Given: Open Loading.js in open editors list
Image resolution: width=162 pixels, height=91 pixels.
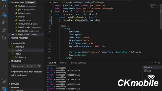Looking at the screenshot, I should (x=26, y=31).
